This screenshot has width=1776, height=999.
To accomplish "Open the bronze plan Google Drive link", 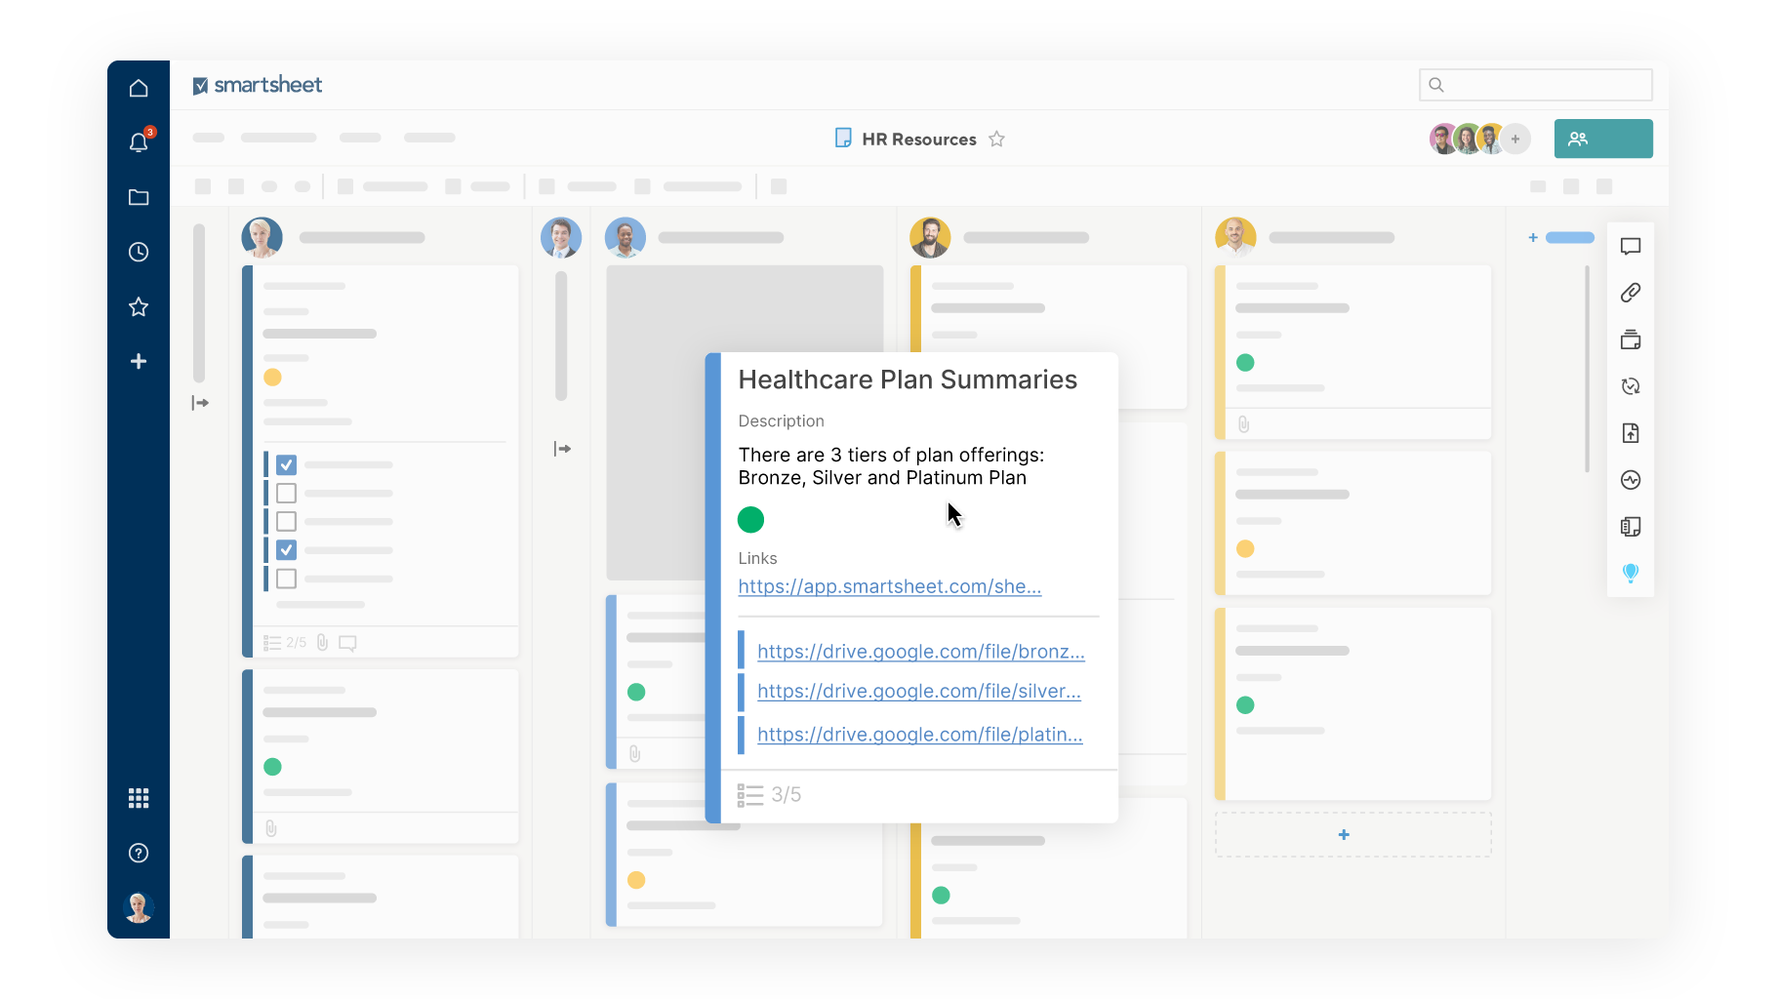I will point(920,652).
